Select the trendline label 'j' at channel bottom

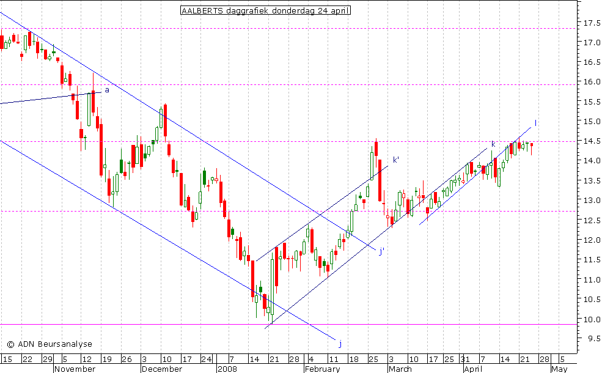340,344
